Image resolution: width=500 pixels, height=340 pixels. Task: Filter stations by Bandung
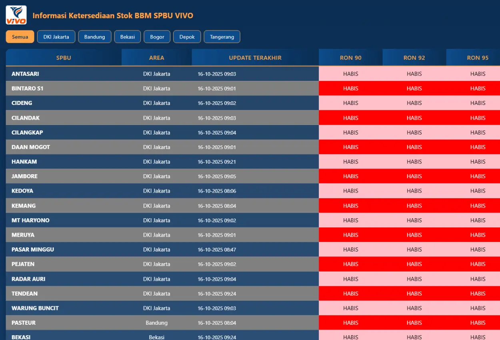(94, 37)
